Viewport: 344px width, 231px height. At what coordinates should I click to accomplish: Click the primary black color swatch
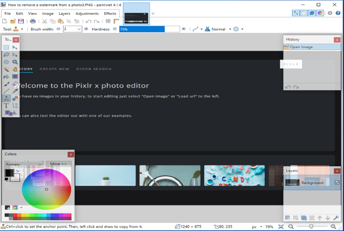(9, 173)
